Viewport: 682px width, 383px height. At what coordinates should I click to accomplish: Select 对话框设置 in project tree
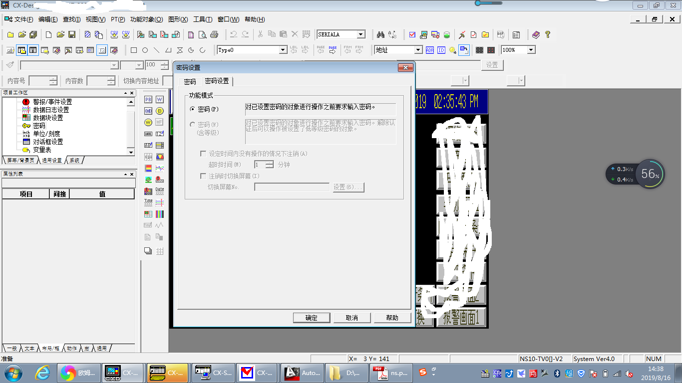pos(48,142)
